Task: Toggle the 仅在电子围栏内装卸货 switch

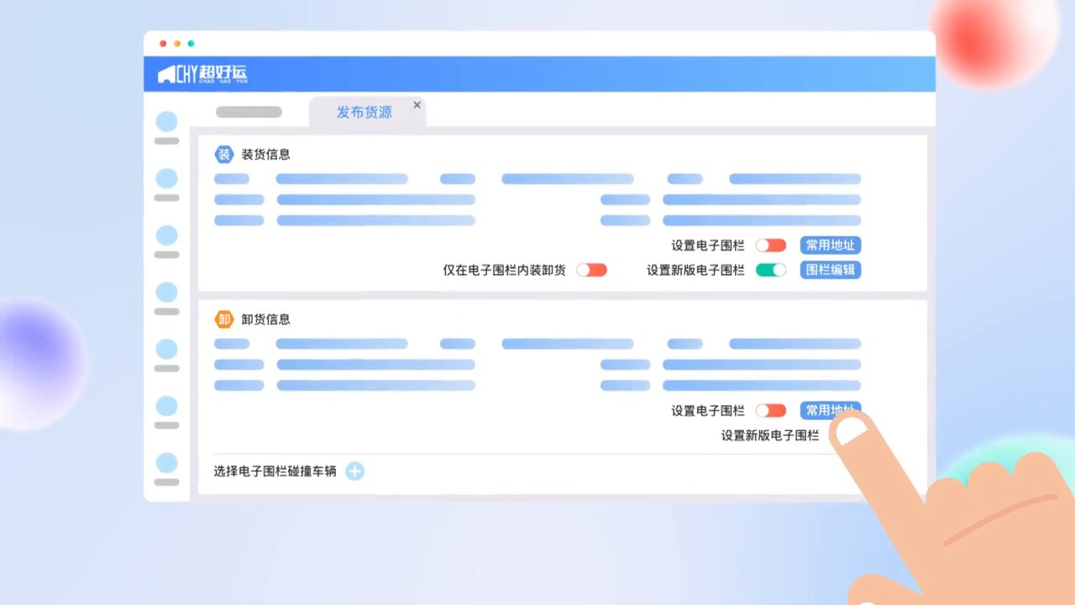Action: point(591,270)
